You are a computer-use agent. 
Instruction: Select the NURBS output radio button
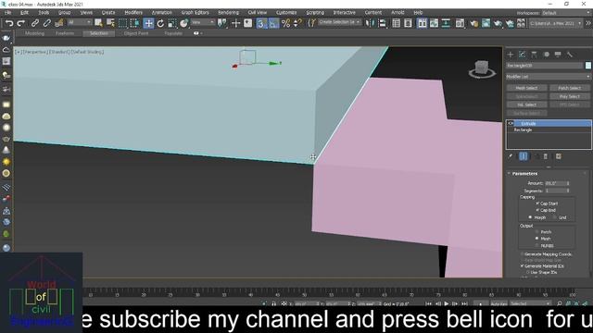[536, 245]
